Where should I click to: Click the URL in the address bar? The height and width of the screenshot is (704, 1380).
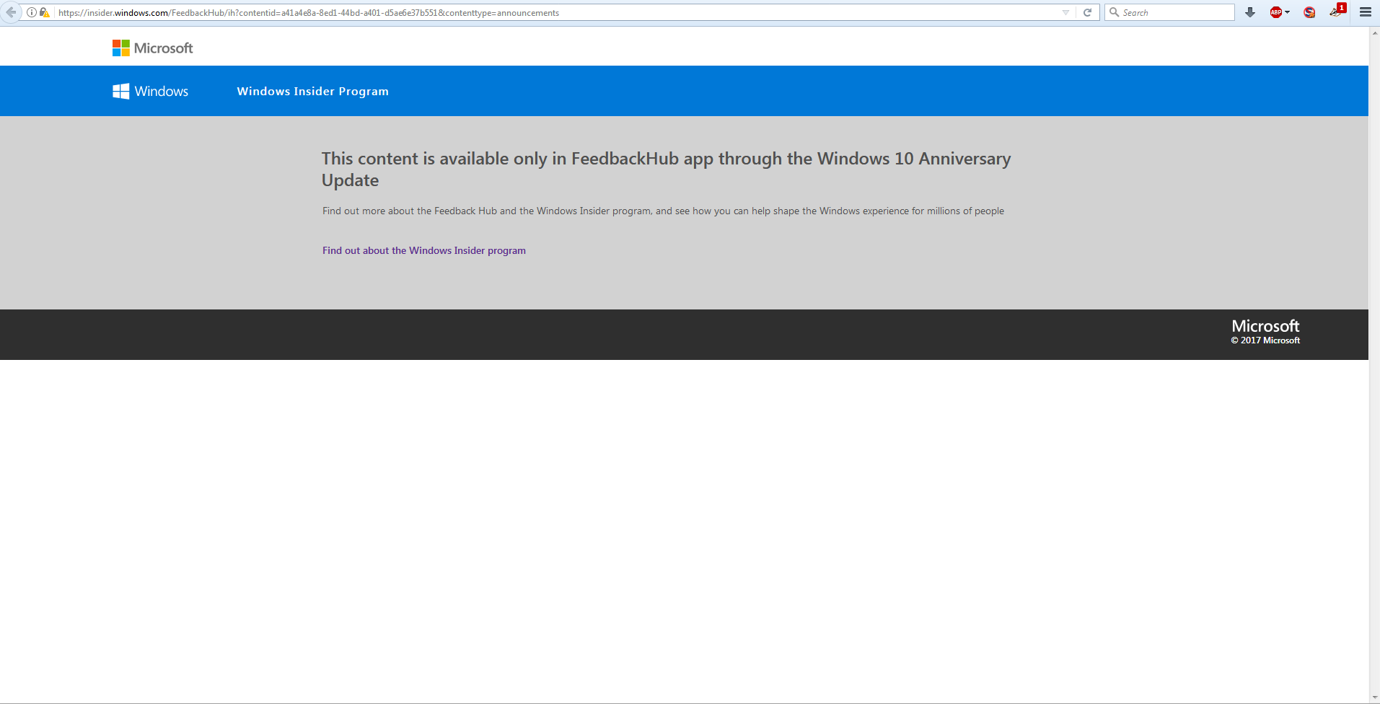(x=309, y=13)
